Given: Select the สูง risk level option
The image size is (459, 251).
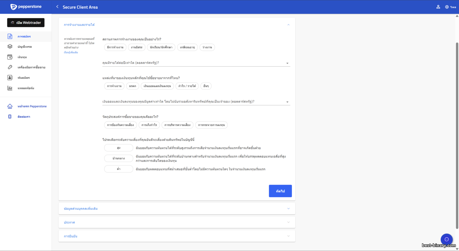Looking at the screenshot, I should click(x=118, y=148).
